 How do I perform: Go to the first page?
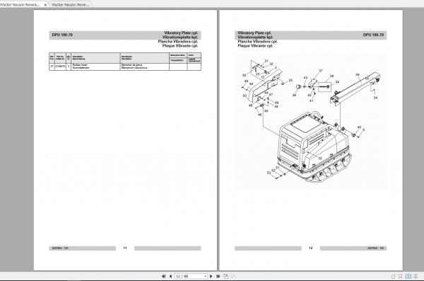point(164,276)
